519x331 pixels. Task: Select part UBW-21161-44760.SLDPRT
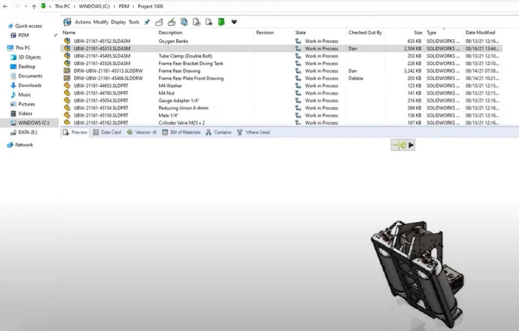pos(101,93)
